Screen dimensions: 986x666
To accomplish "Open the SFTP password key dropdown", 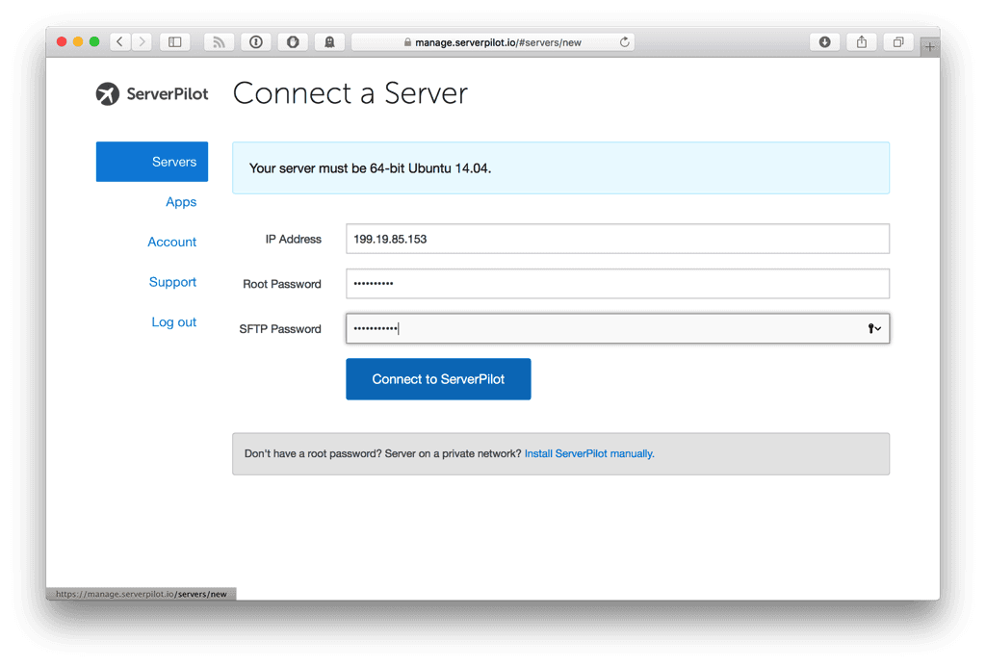I will pyautogui.click(x=874, y=328).
